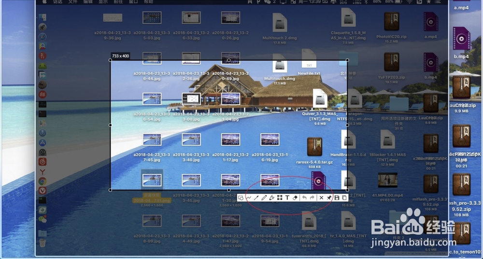Select the polyline drawing tool
This screenshot has height=259, width=483.
click(x=249, y=198)
